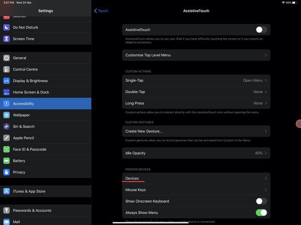This screenshot has width=301, height=225.
Task: Open the Mail envelope icon
Action: [x=6, y=222]
